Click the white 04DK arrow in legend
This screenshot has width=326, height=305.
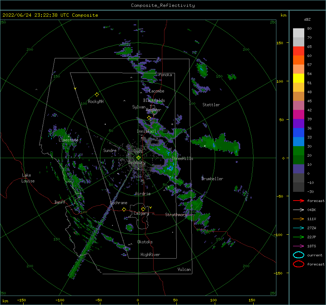click(298, 210)
